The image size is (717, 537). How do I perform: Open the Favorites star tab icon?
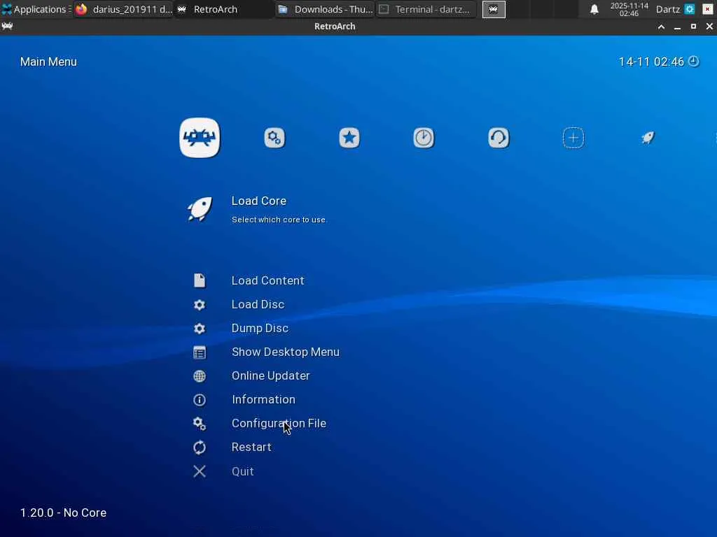(x=349, y=138)
